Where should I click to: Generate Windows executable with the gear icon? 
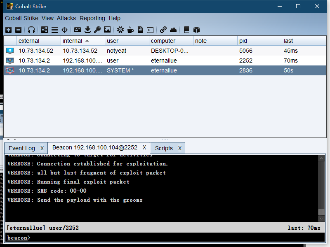pyautogui.click(x=120, y=30)
